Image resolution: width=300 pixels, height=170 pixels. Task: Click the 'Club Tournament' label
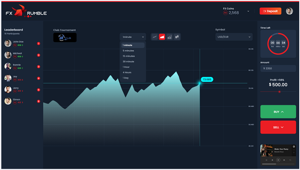pyautogui.click(x=64, y=30)
